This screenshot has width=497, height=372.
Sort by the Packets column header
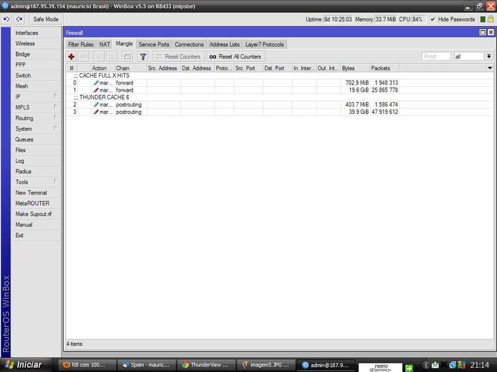[x=385, y=68]
